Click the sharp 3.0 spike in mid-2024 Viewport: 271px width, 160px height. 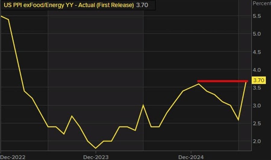coord(143,105)
